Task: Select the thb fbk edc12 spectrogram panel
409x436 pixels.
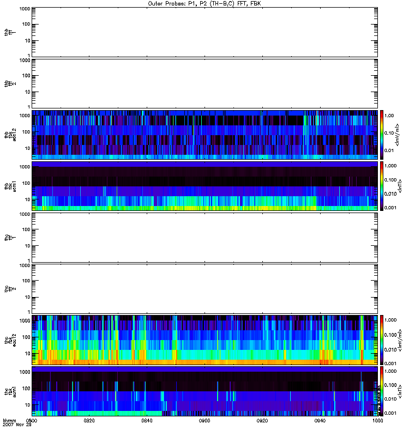Action: coord(204,134)
